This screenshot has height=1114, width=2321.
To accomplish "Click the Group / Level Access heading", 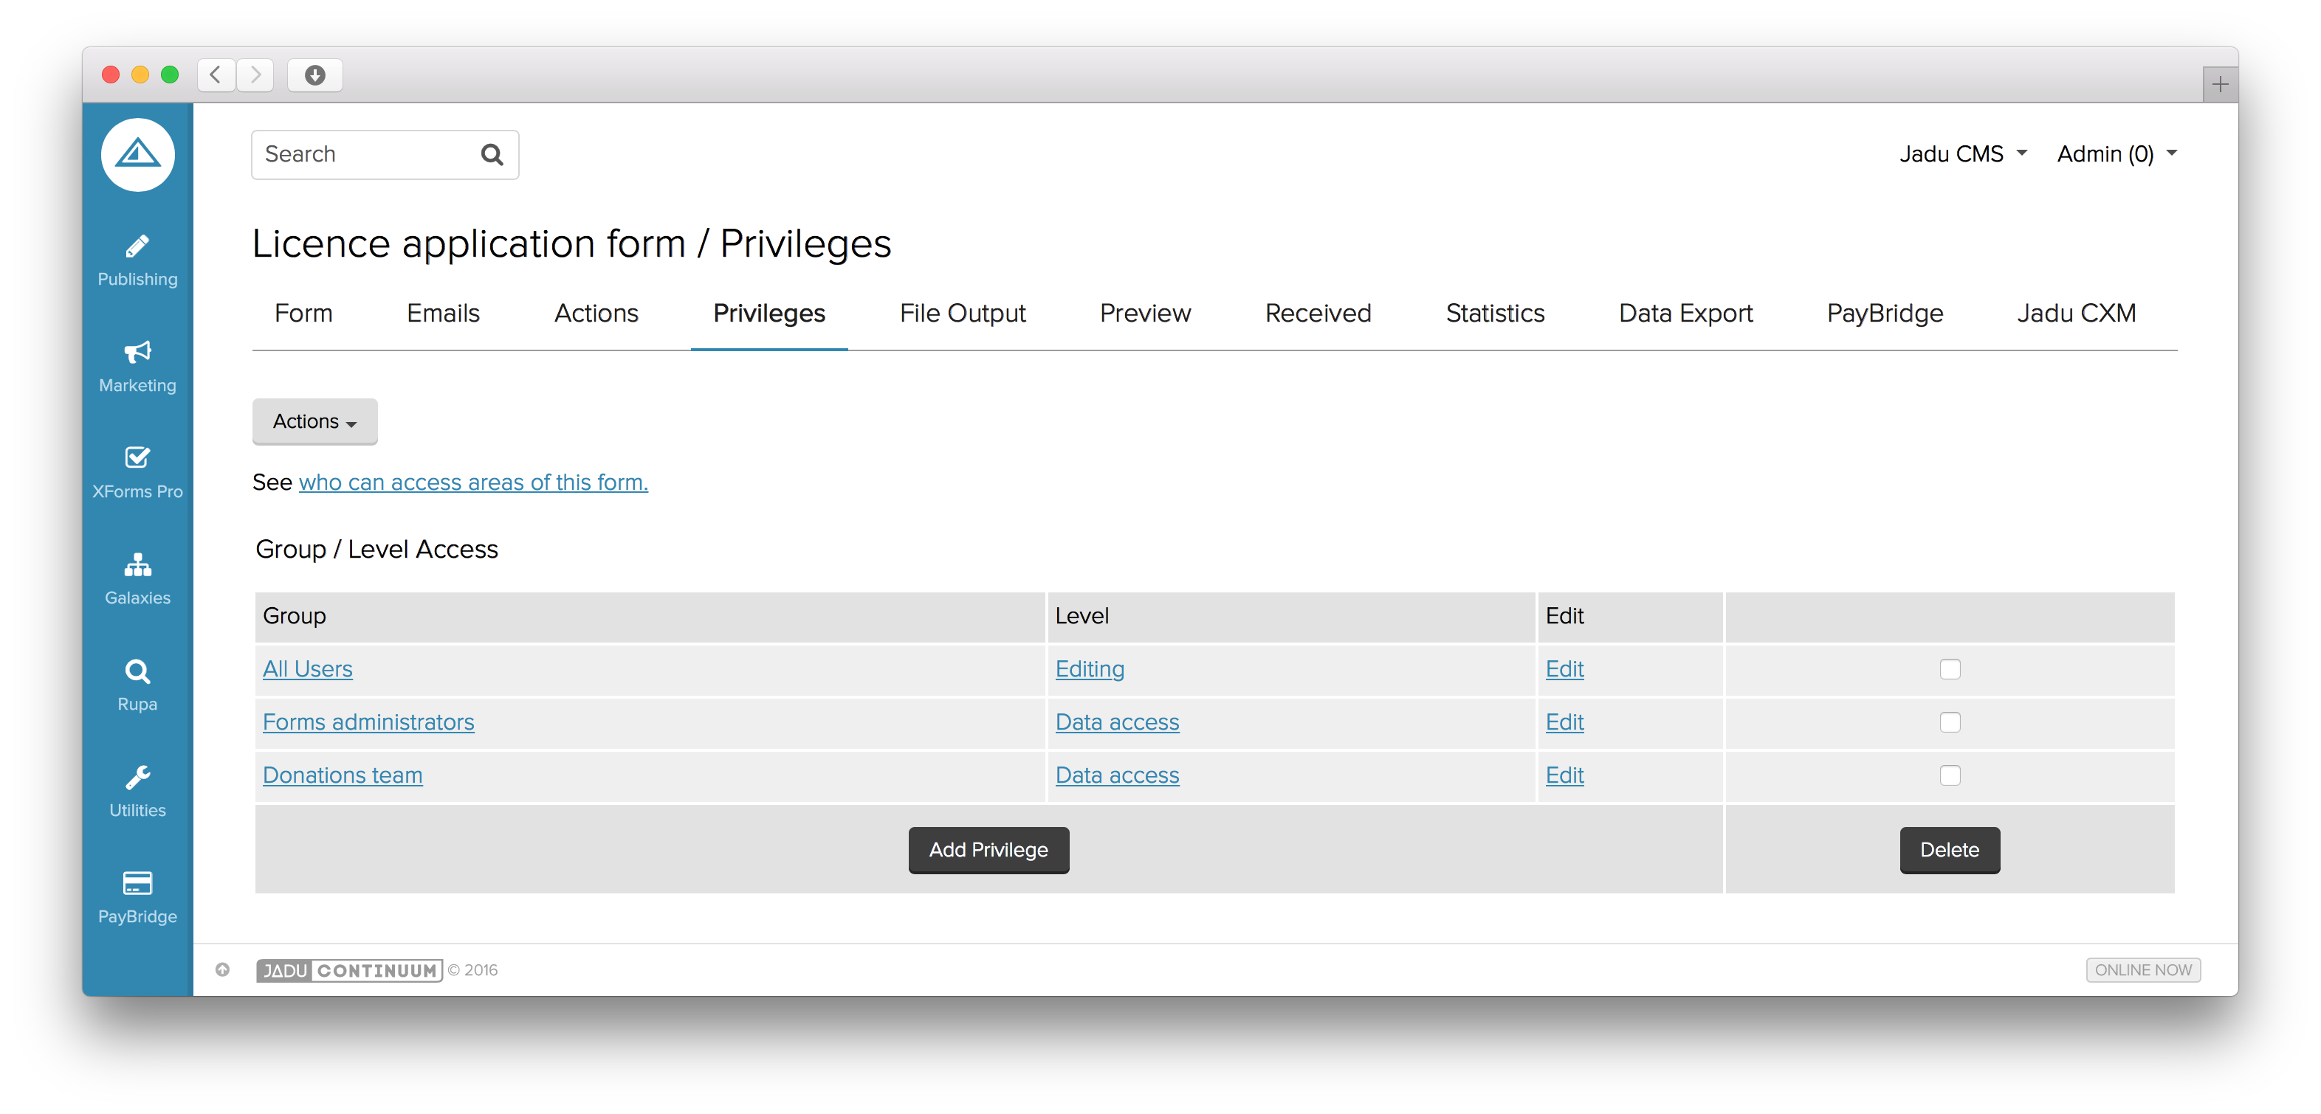I will pyautogui.click(x=376, y=550).
